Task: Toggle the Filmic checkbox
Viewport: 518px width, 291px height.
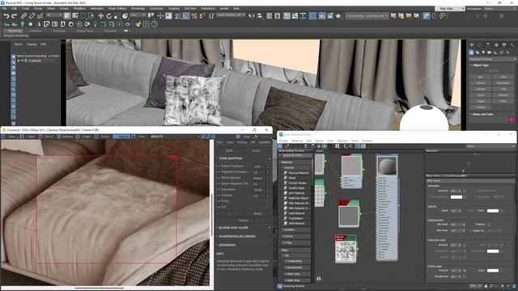Action: tap(219, 201)
